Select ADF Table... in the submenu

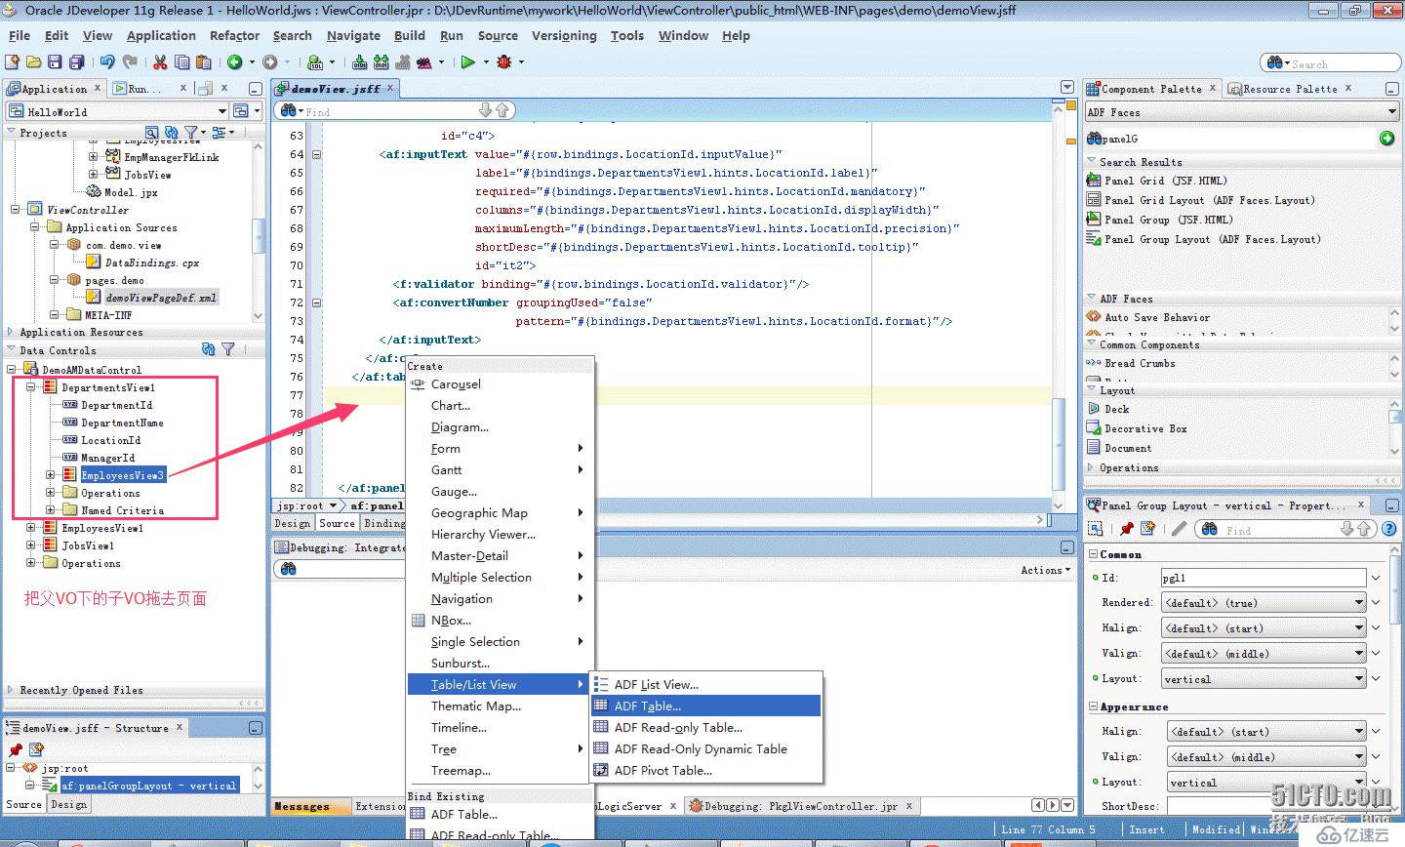coord(705,706)
